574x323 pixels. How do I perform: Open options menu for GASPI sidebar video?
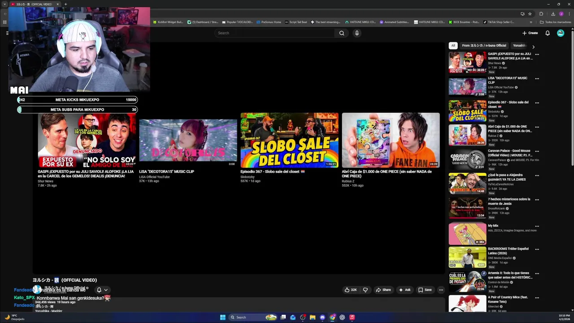pos(537,54)
